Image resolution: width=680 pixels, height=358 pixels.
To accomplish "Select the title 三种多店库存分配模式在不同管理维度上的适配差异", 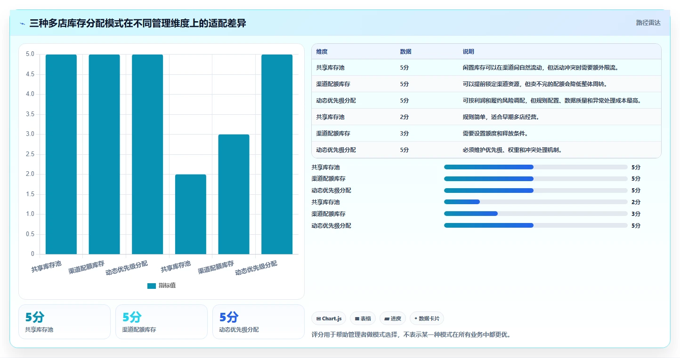I will click(x=138, y=23).
